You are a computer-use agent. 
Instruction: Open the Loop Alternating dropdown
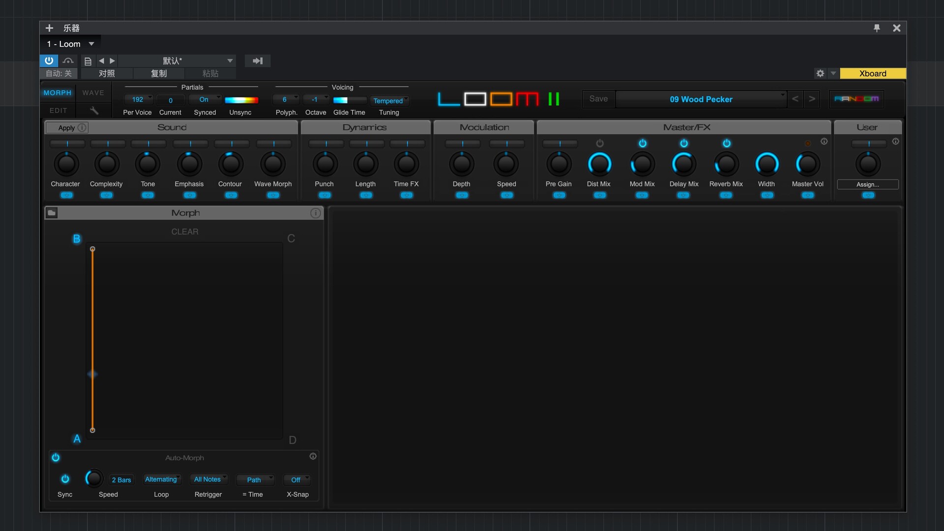pyautogui.click(x=162, y=479)
